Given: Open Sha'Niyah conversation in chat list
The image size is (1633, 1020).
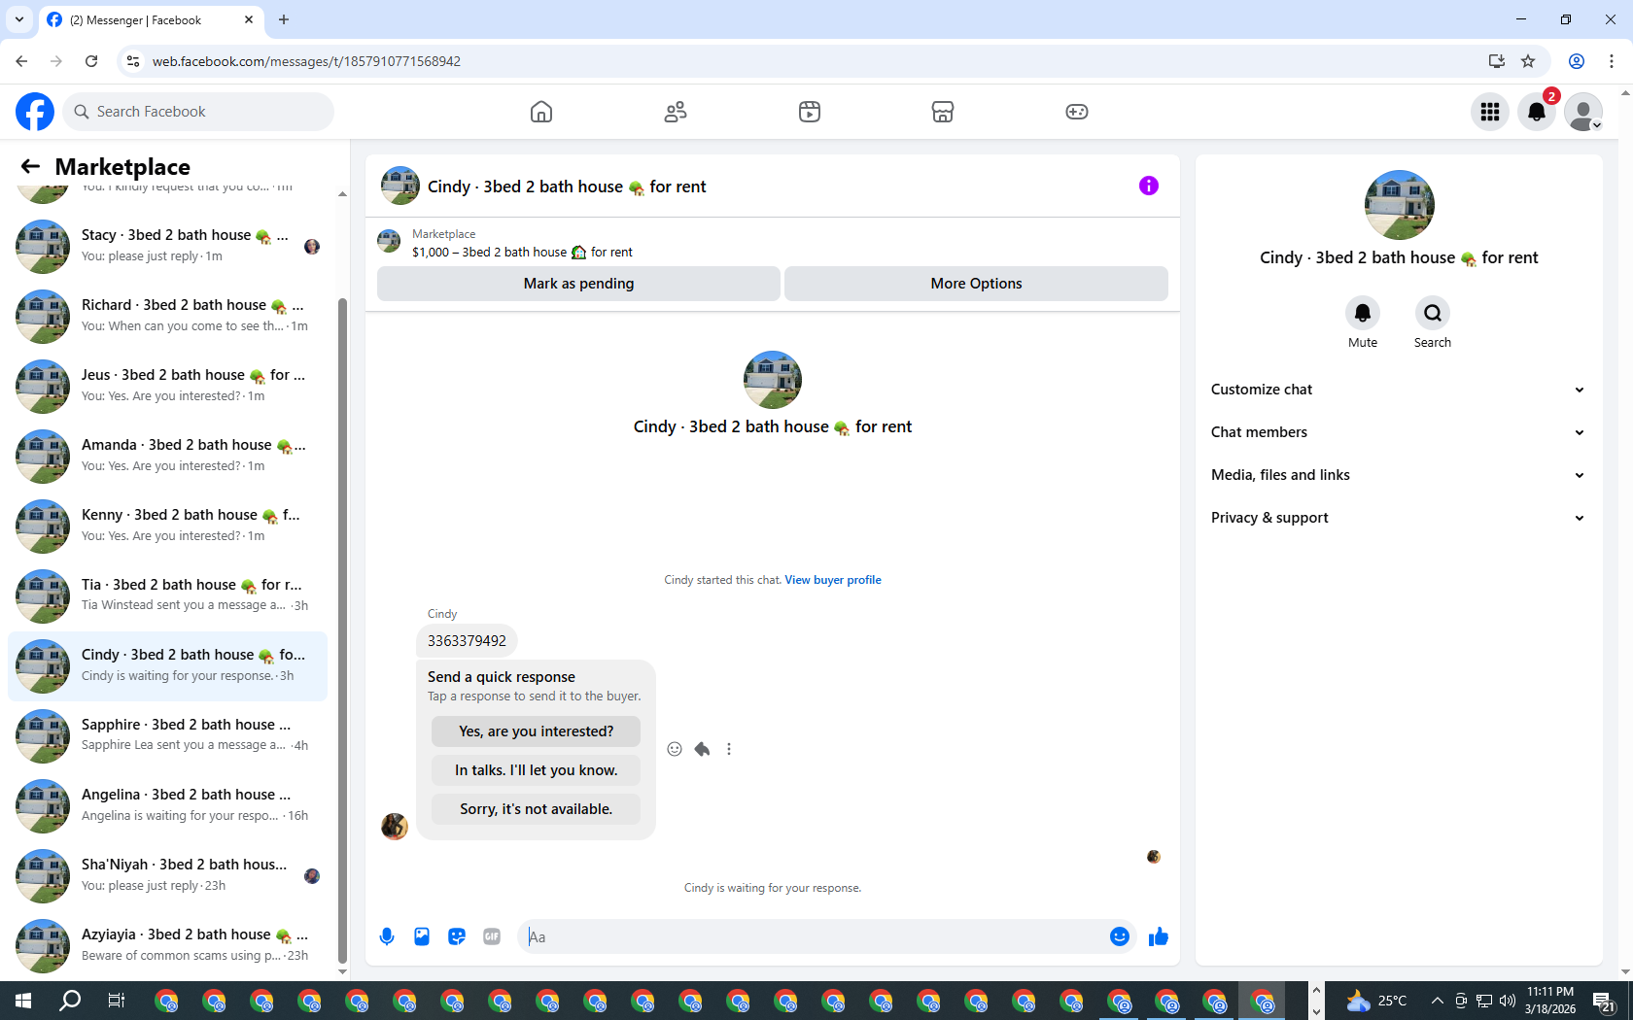Looking at the screenshot, I should coord(168,876).
